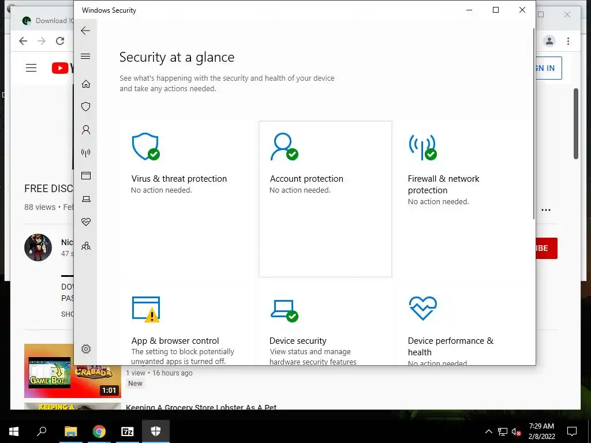Open Virus & threat protection shield in sidebar
Viewport: 591px width, 443px height.
coord(86,107)
